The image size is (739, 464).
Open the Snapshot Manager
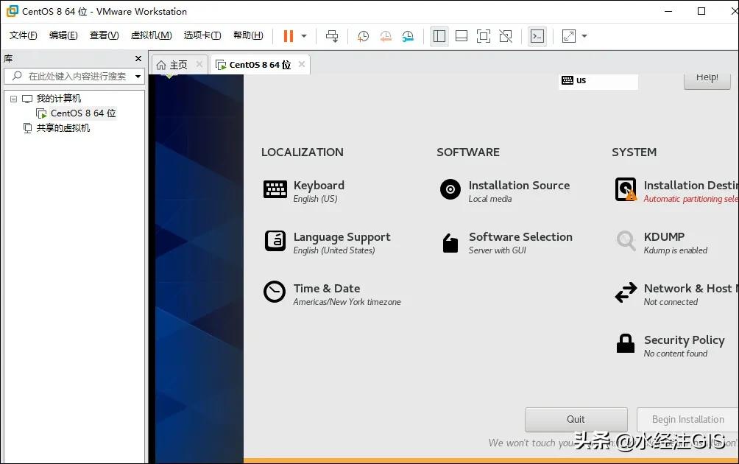pyautogui.click(x=408, y=35)
